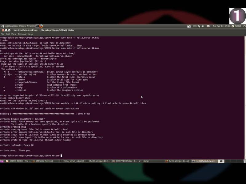Click 'No rule to make target' error line
The width and height of the screenshot is (246, 184).
point(42,46)
